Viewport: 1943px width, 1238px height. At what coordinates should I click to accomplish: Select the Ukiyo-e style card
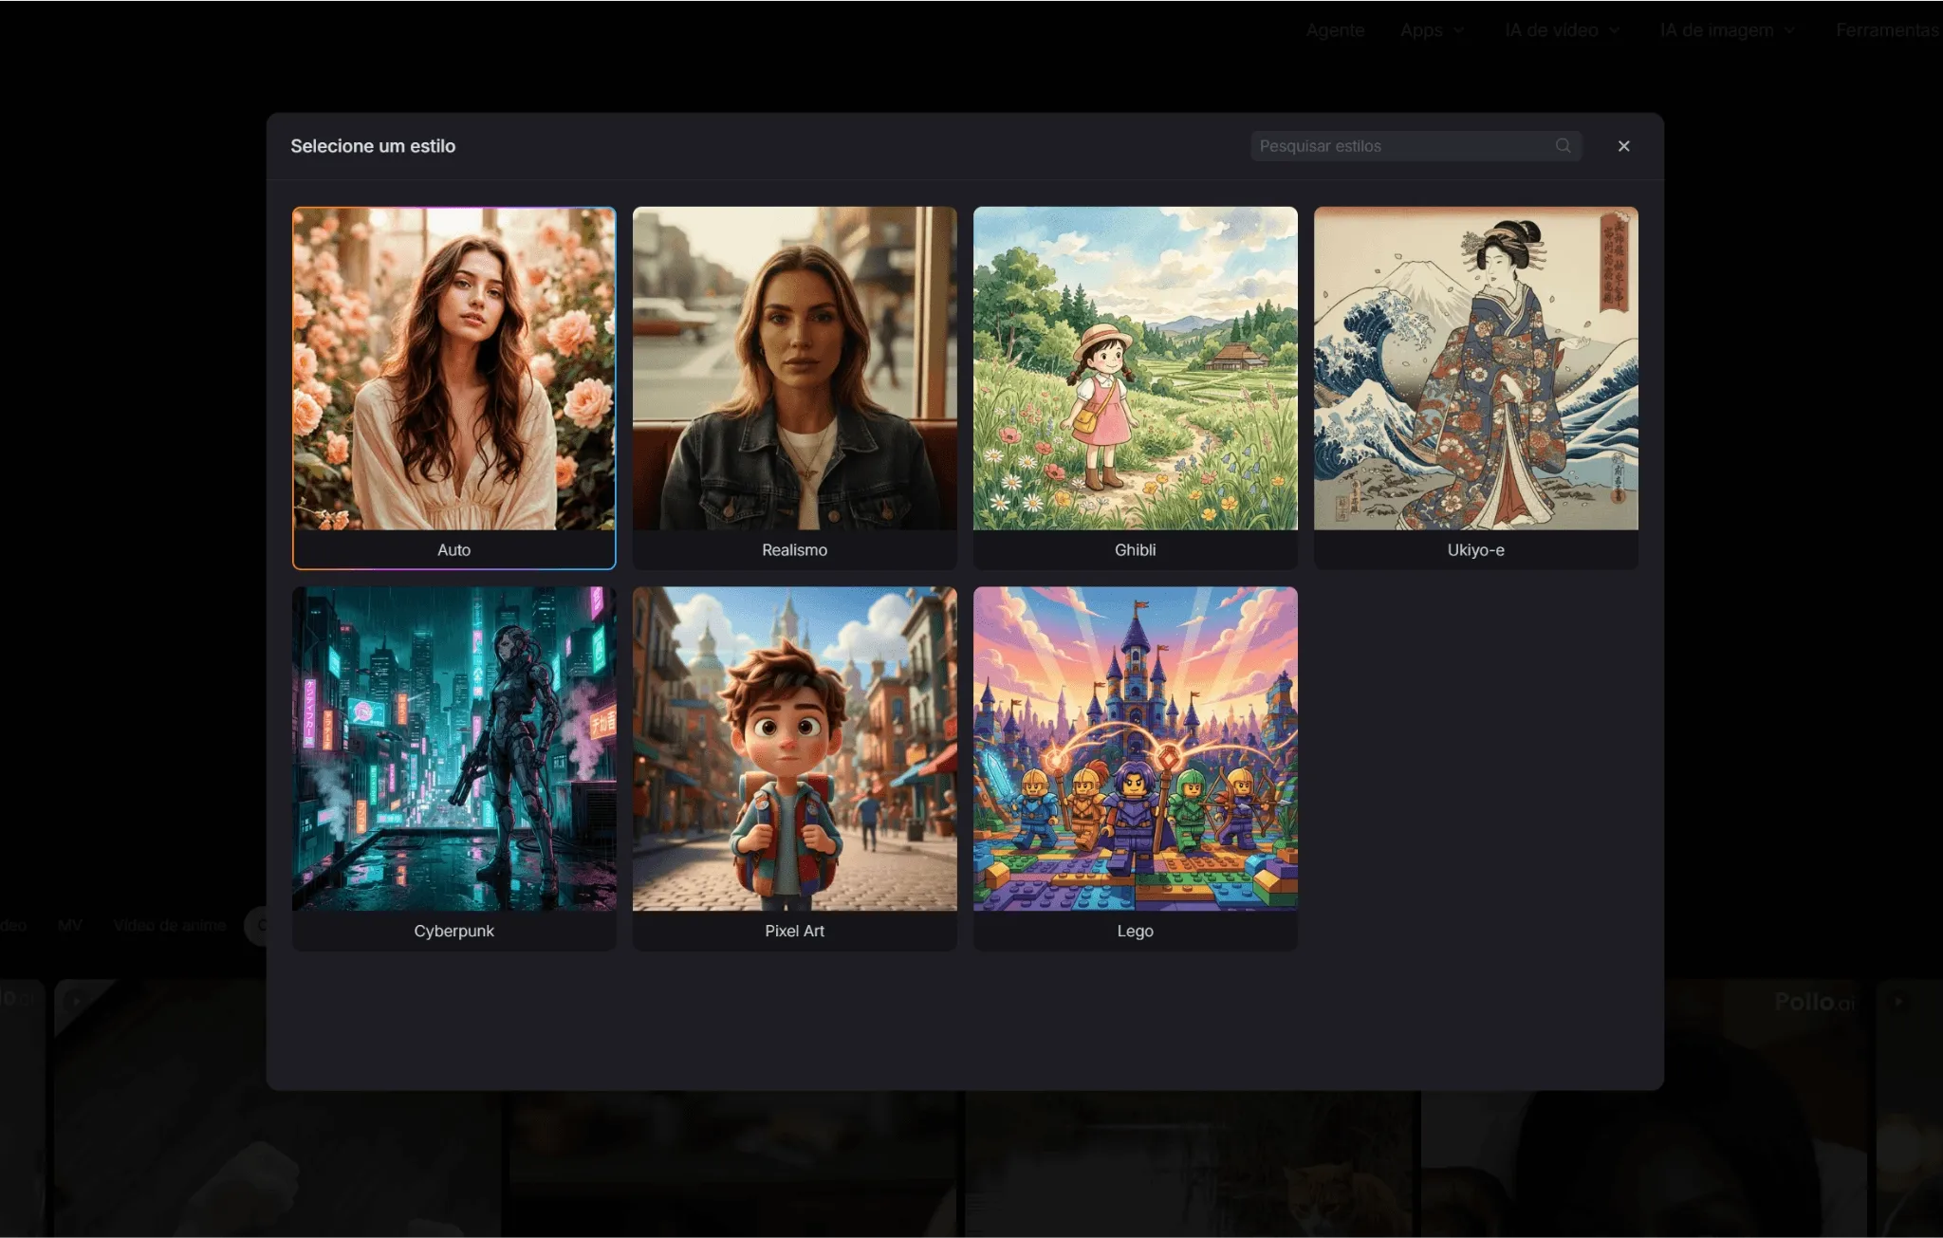[x=1476, y=388]
